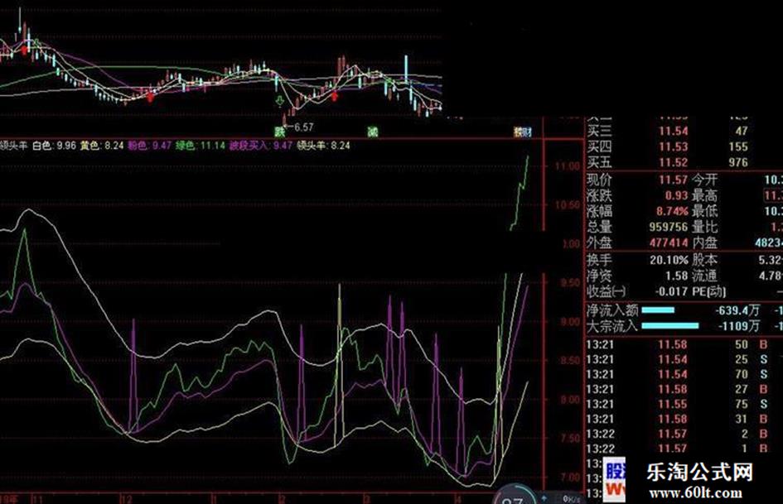Click the 净流入额 cyan bar
This screenshot has height=504, width=783.
pos(658,310)
